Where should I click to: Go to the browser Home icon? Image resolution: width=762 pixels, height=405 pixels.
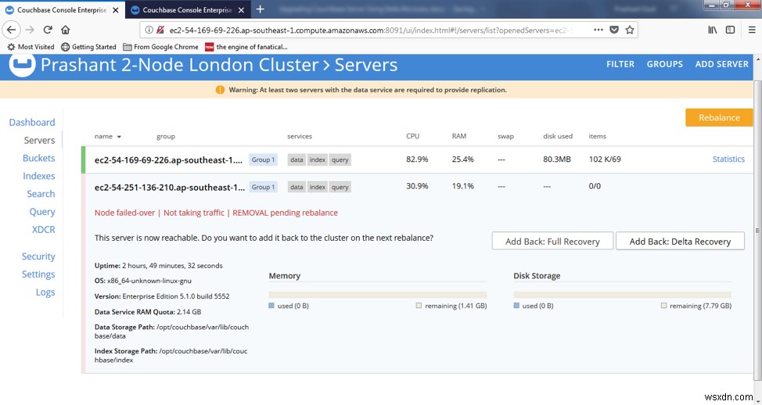click(65, 30)
